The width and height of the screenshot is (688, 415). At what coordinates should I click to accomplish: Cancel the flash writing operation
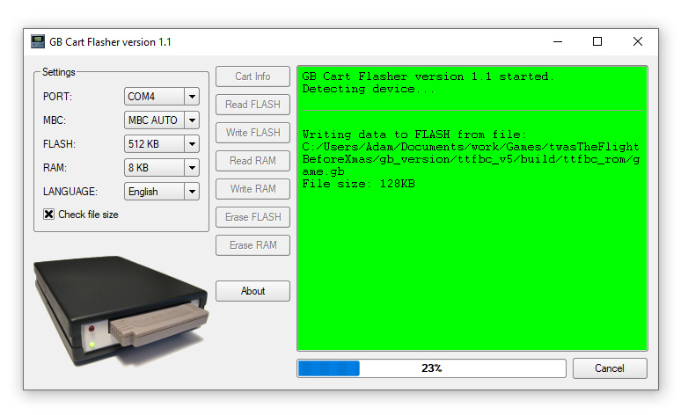click(610, 368)
